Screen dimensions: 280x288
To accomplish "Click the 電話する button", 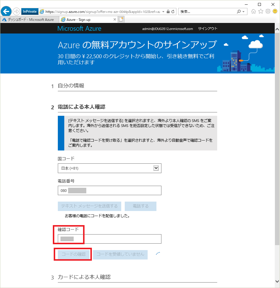I will tap(141, 206).
